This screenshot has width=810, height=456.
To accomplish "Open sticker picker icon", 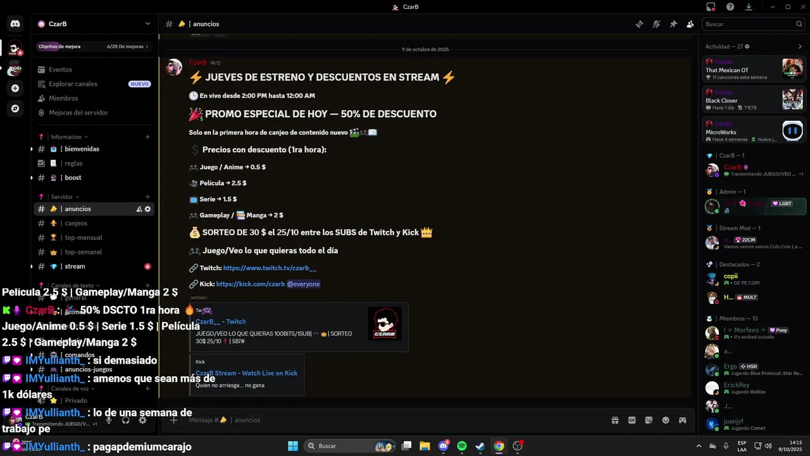I will click(x=649, y=420).
